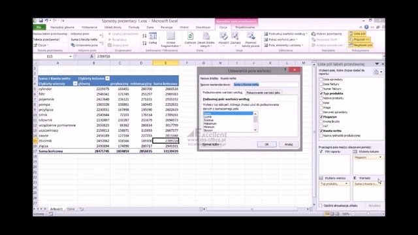This screenshot has width=418, height=235.
Task: Switch to Normal view in status bar
Action: 327,213
